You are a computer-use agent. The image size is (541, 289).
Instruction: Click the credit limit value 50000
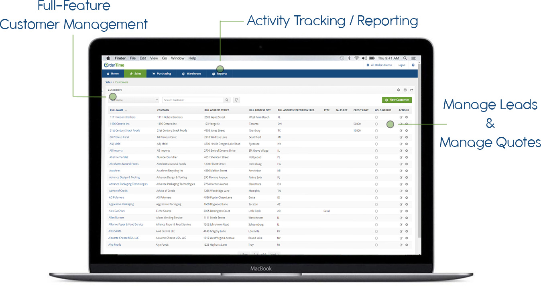click(x=357, y=124)
